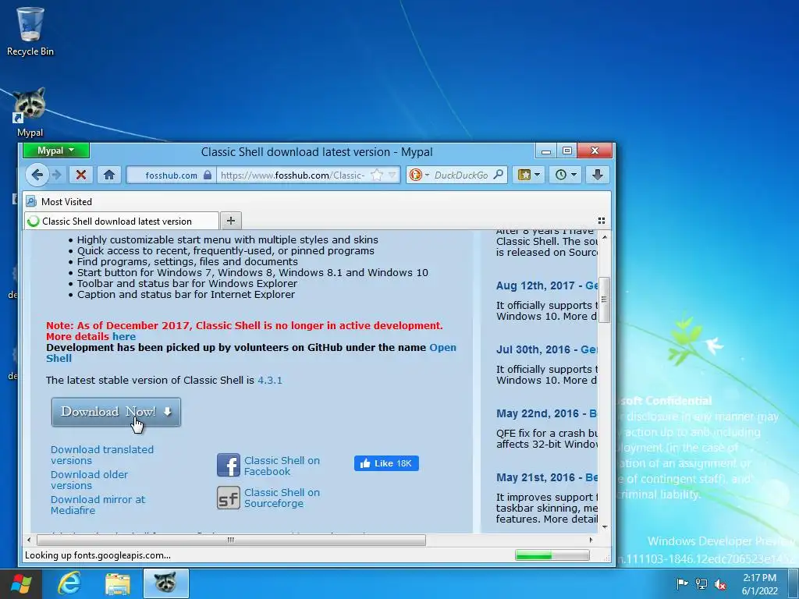This screenshot has height=599, width=799.
Task: Click the scroll right arrow
Action: (591, 540)
